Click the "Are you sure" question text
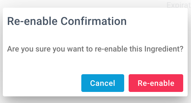191x103 pixels. point(29,49)
